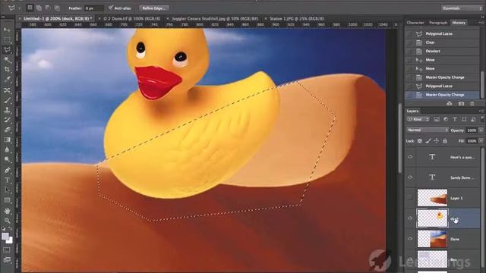Switch to the Character tab
The image size is (486, 273).
coord(415,23)
